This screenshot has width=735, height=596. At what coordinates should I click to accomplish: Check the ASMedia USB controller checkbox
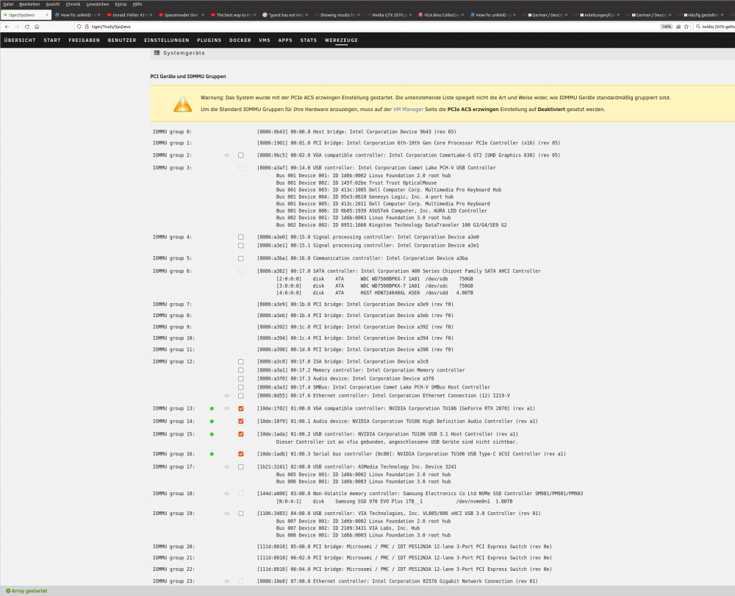241,467
